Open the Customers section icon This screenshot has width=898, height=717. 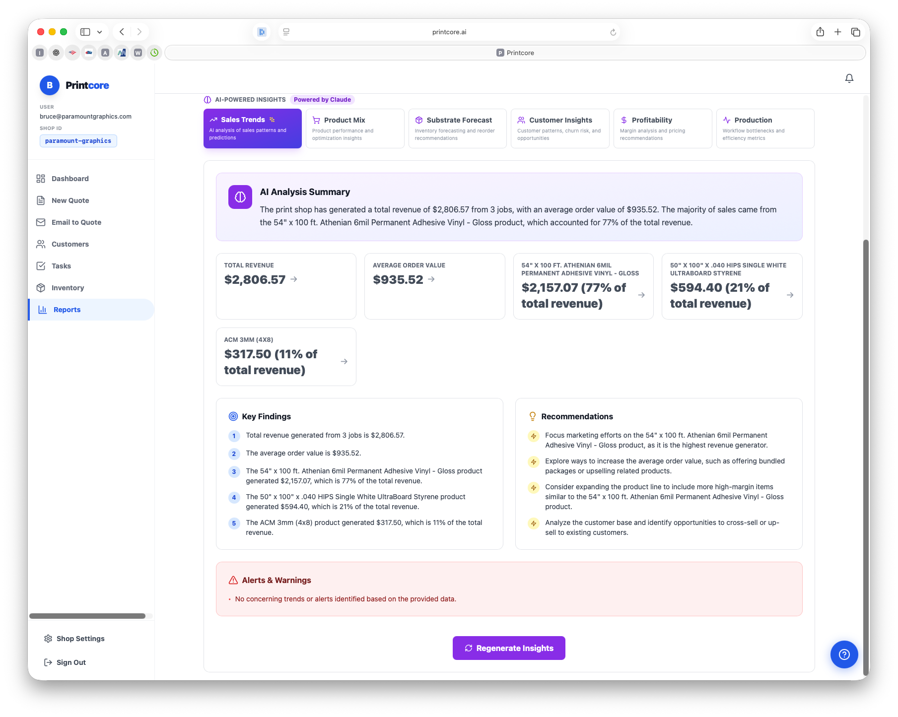click(41, 244)
